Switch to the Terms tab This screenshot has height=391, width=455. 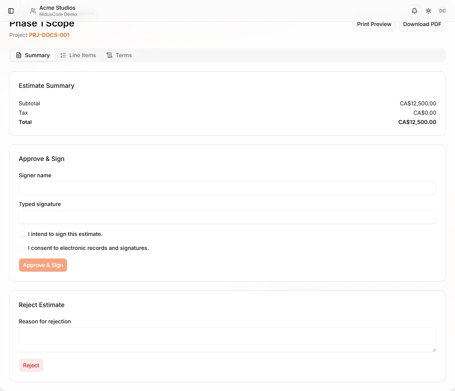tap(119, 55)
